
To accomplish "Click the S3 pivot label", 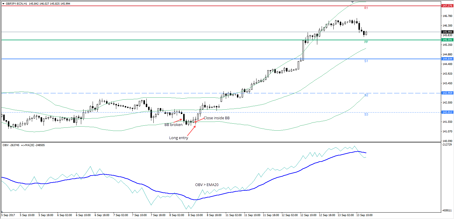I will pyautogui.click(x=366, y=115).
